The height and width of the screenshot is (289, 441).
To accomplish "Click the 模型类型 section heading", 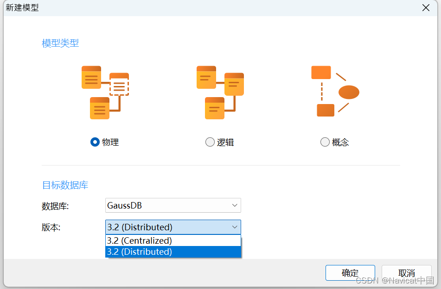I will 60,43.
